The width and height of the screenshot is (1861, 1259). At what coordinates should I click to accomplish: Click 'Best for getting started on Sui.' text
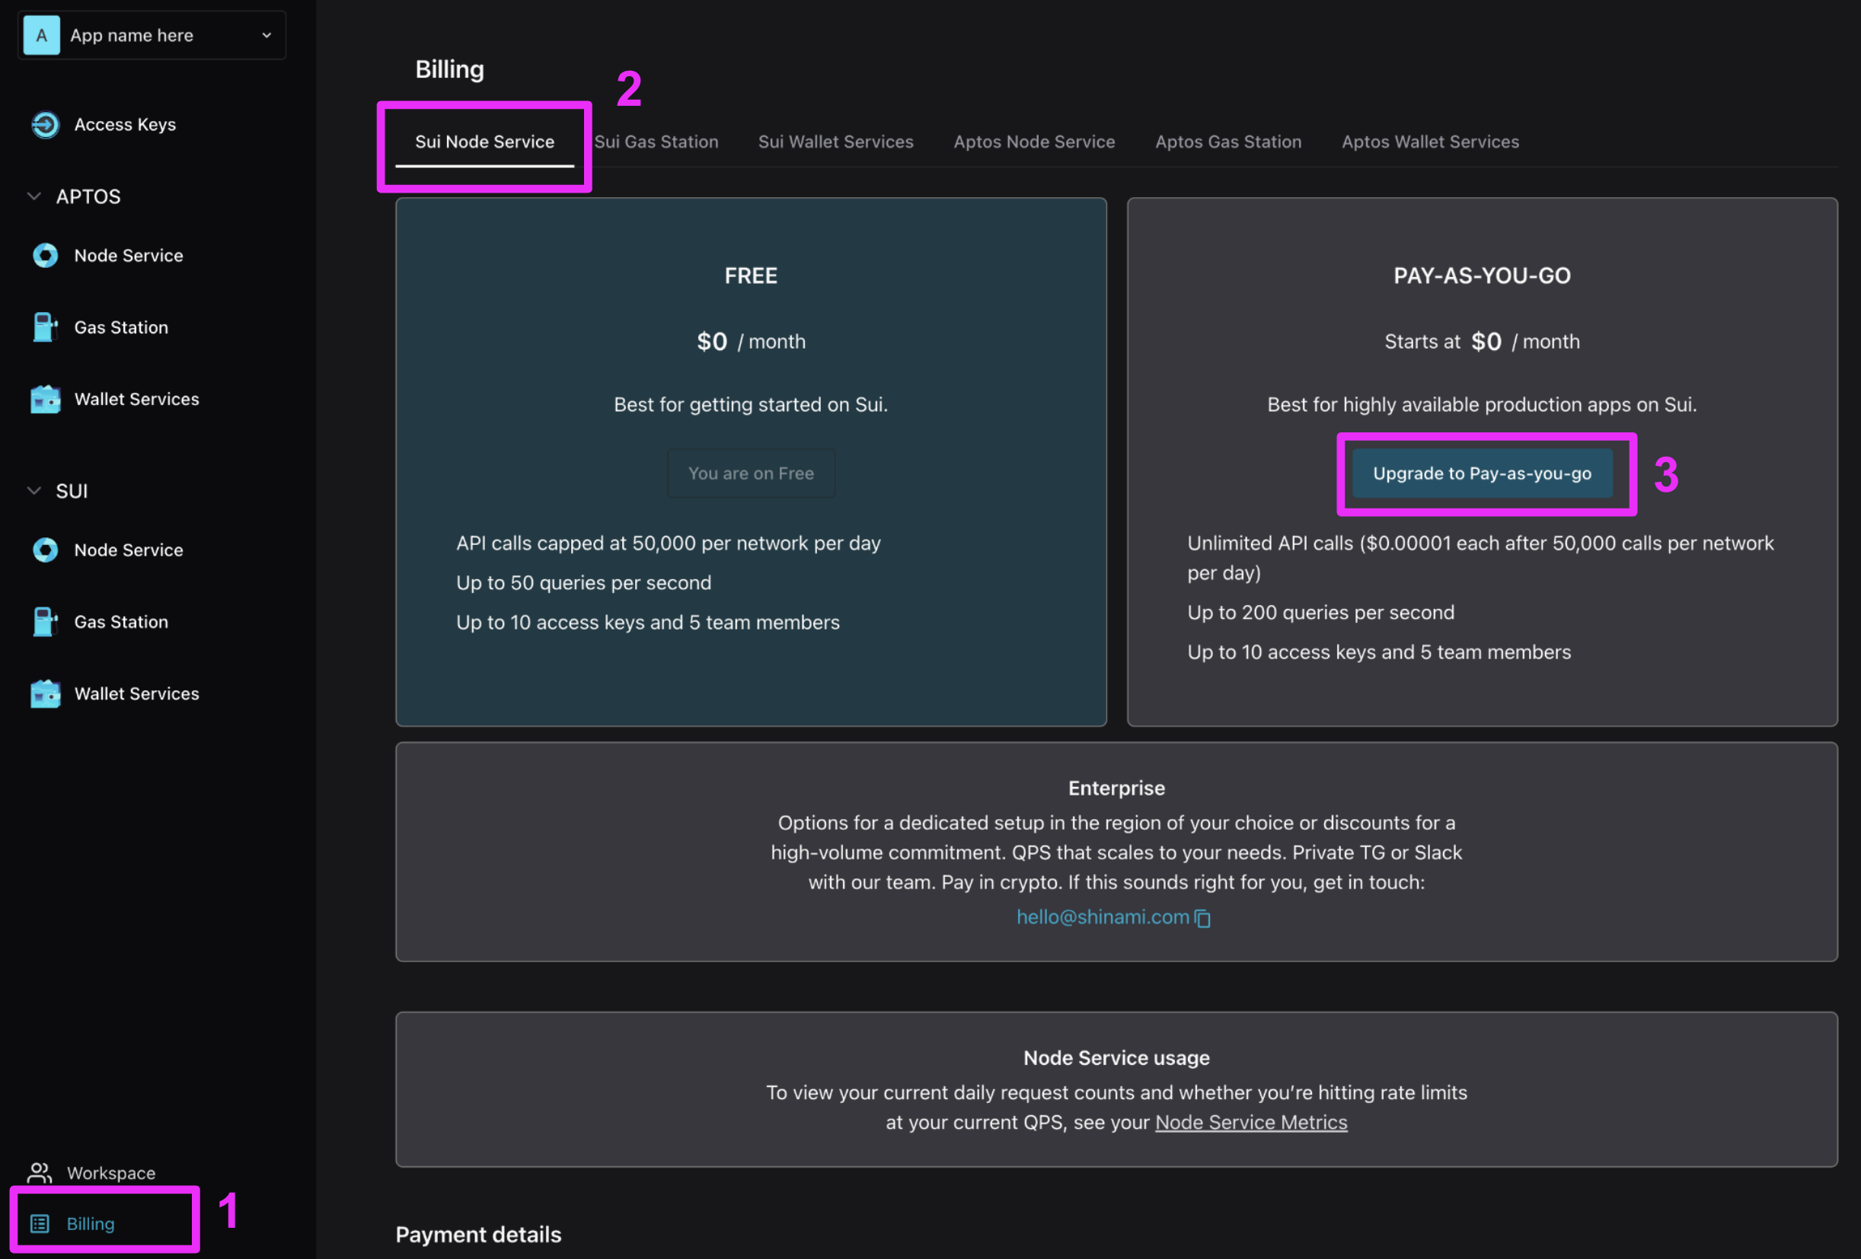tap(751, 405)
